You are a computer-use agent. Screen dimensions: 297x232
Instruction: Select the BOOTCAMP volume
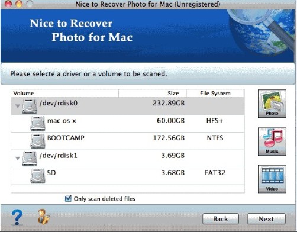[66, 138]
